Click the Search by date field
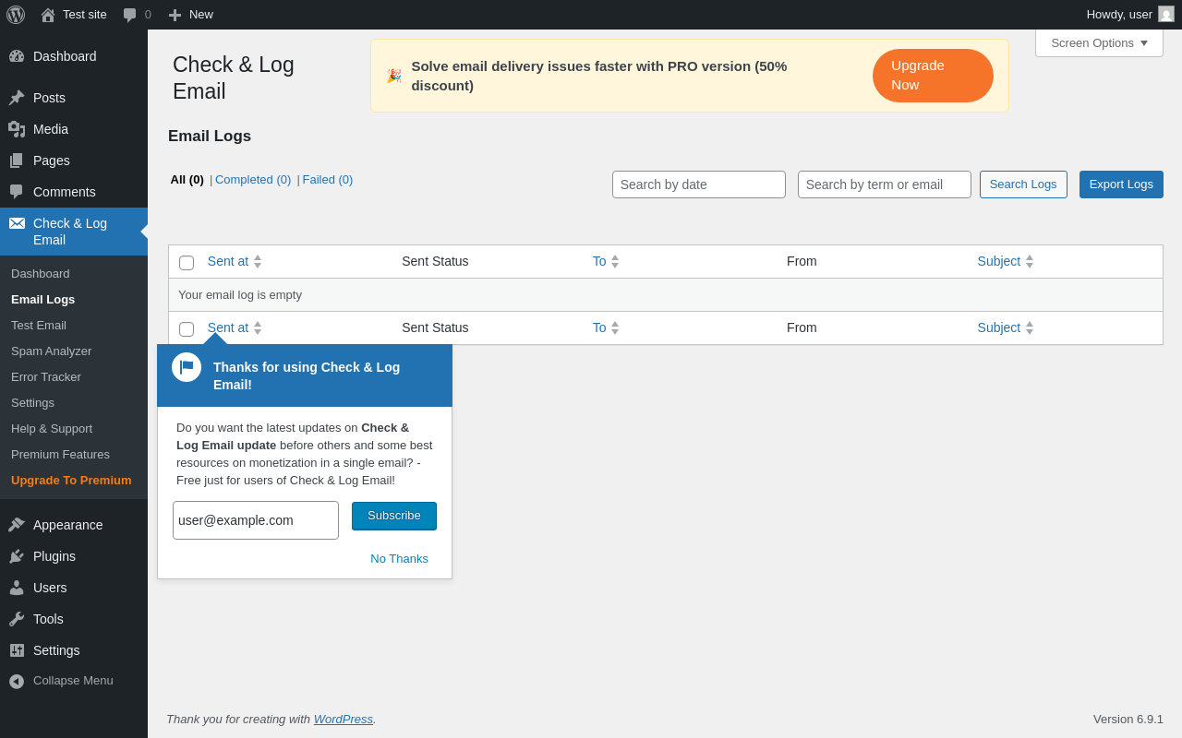 (698, 184)
